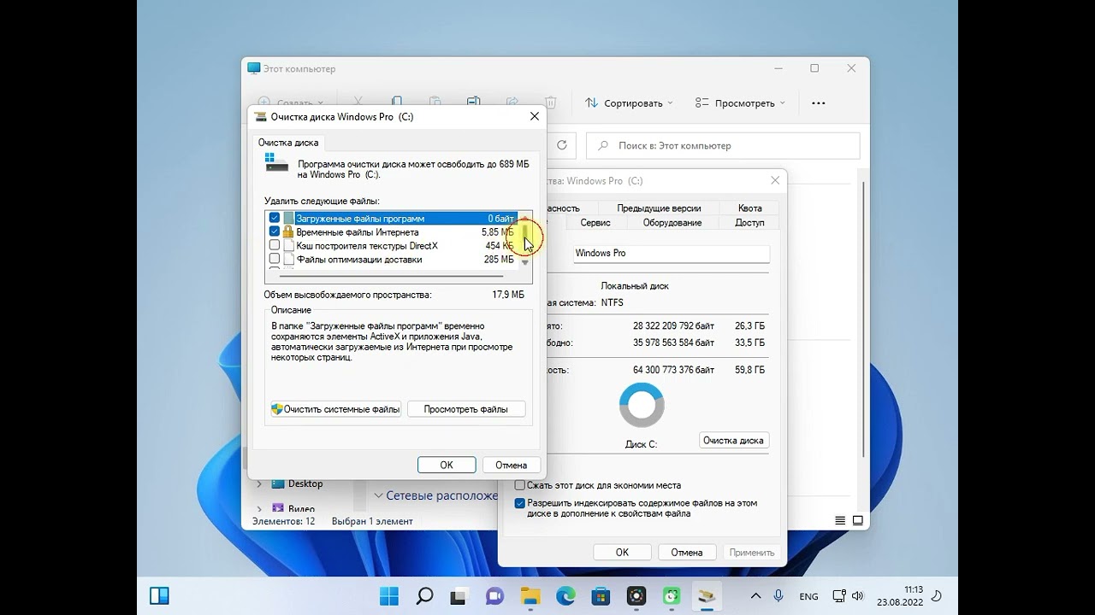The height and width of the screenshot is (615, 1095).
Task: Close the Properties window
Action: coord(775,181)
